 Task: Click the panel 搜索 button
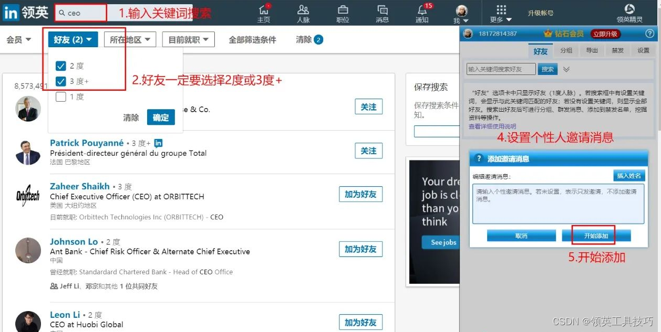[x=548, y=69]
